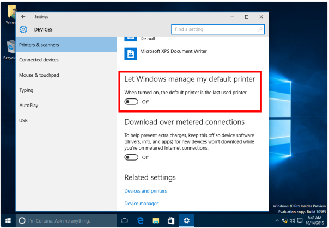Select the Microsoft XPS Document Writer printer icon
Screen dimensions: 329x228
click(131, 54)
